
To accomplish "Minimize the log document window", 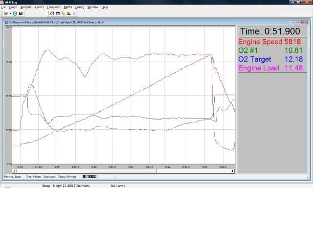I will (x=290, y=22).
